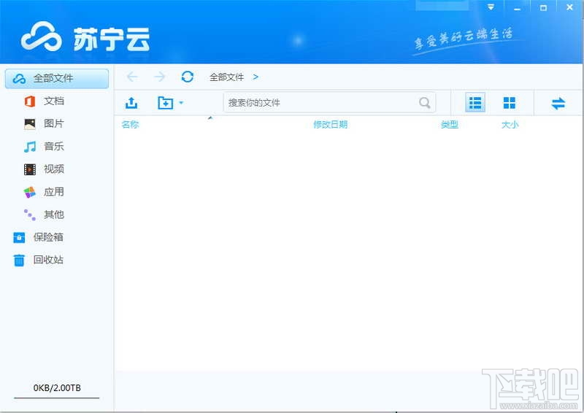Click the storage usage progress bar
584x413 pixels.
coord(57,398)
